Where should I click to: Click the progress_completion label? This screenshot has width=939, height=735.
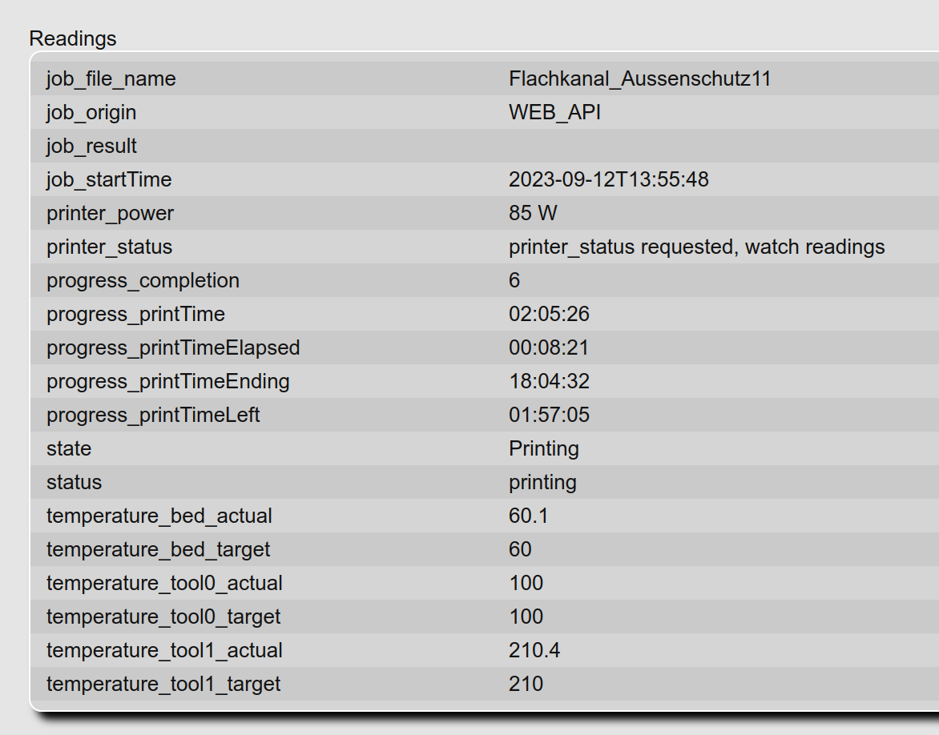coord(143,280)
